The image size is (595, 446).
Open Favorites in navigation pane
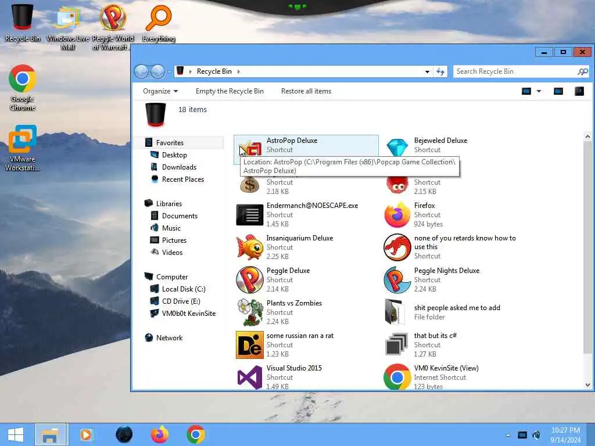[x=170, y=143]
